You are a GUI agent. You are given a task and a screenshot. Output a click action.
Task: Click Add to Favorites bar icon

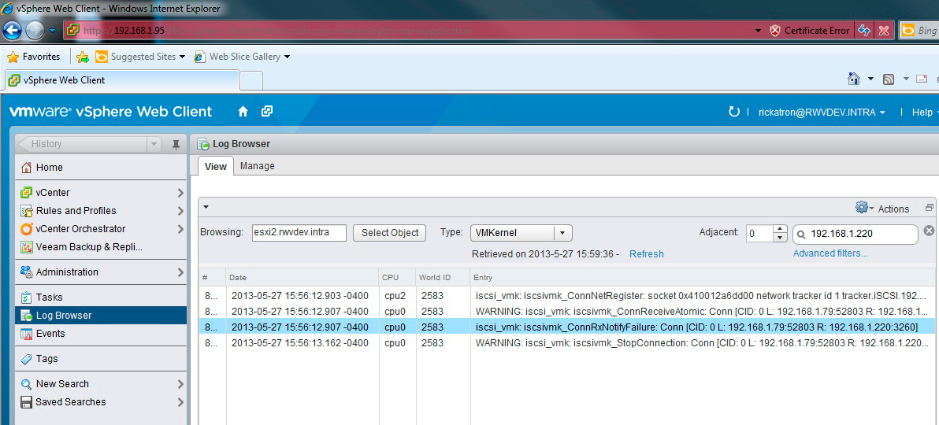coord(83,57)
